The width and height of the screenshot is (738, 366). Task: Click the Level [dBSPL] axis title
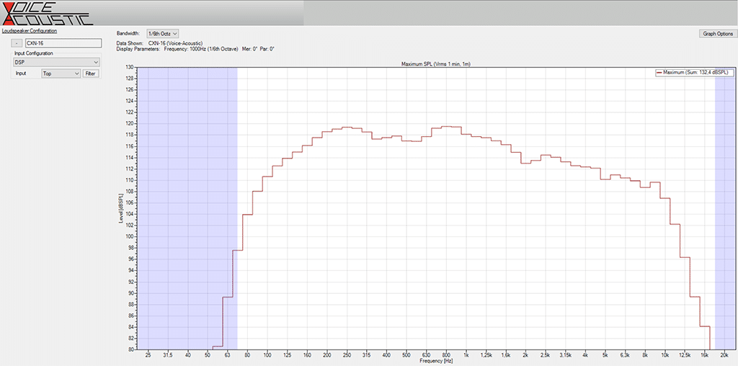[x=121, y=207]
